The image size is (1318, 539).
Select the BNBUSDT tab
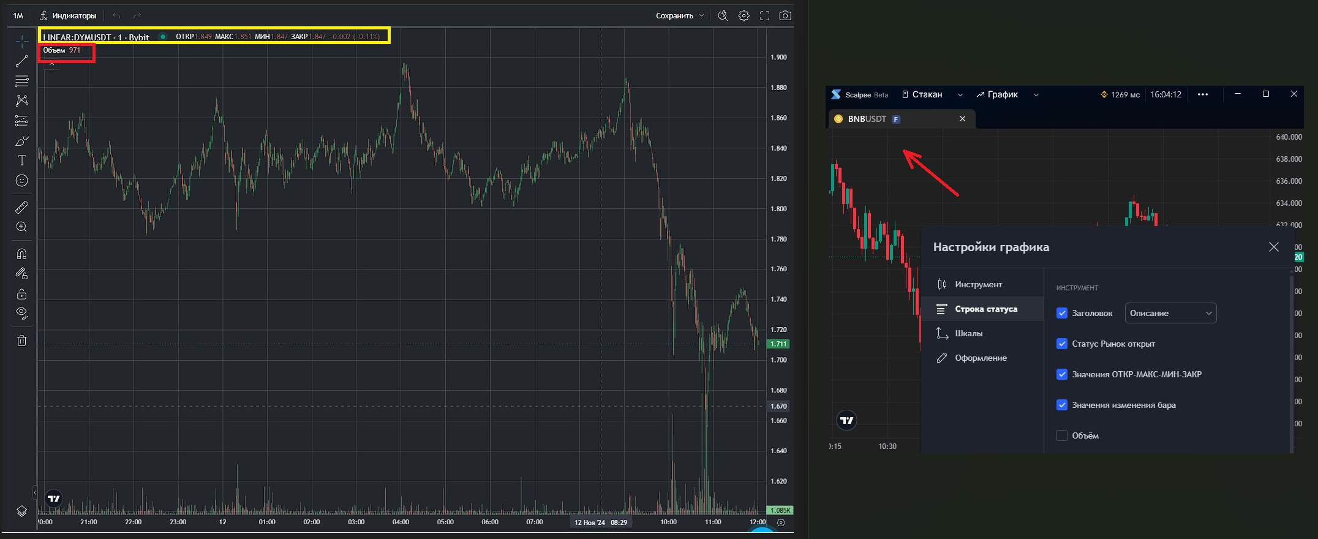(x=867, y=119)
